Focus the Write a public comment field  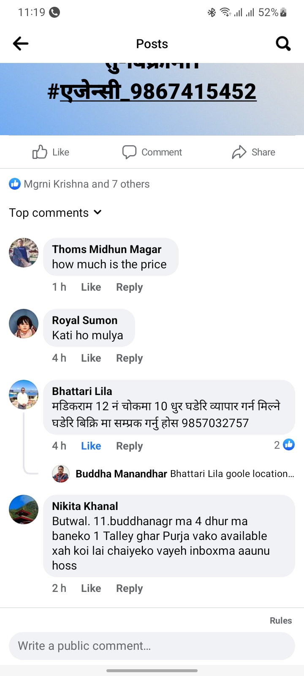tap(152, 646)
